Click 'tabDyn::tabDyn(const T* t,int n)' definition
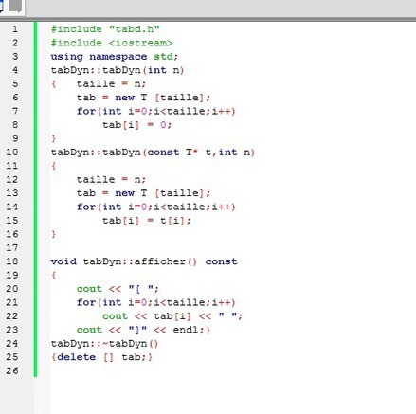The image size is (416, 414). coord(153,153)
